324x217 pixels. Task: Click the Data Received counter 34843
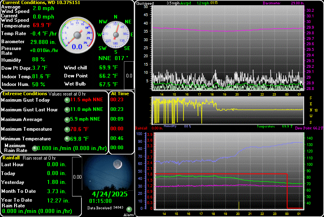tap(118, 207)
